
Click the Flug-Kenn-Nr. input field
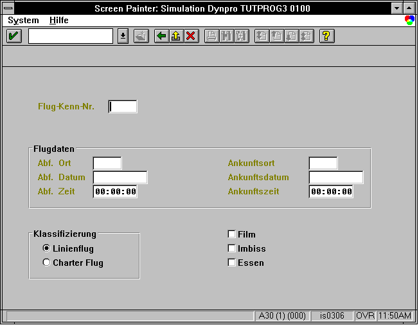pos(123,107)
